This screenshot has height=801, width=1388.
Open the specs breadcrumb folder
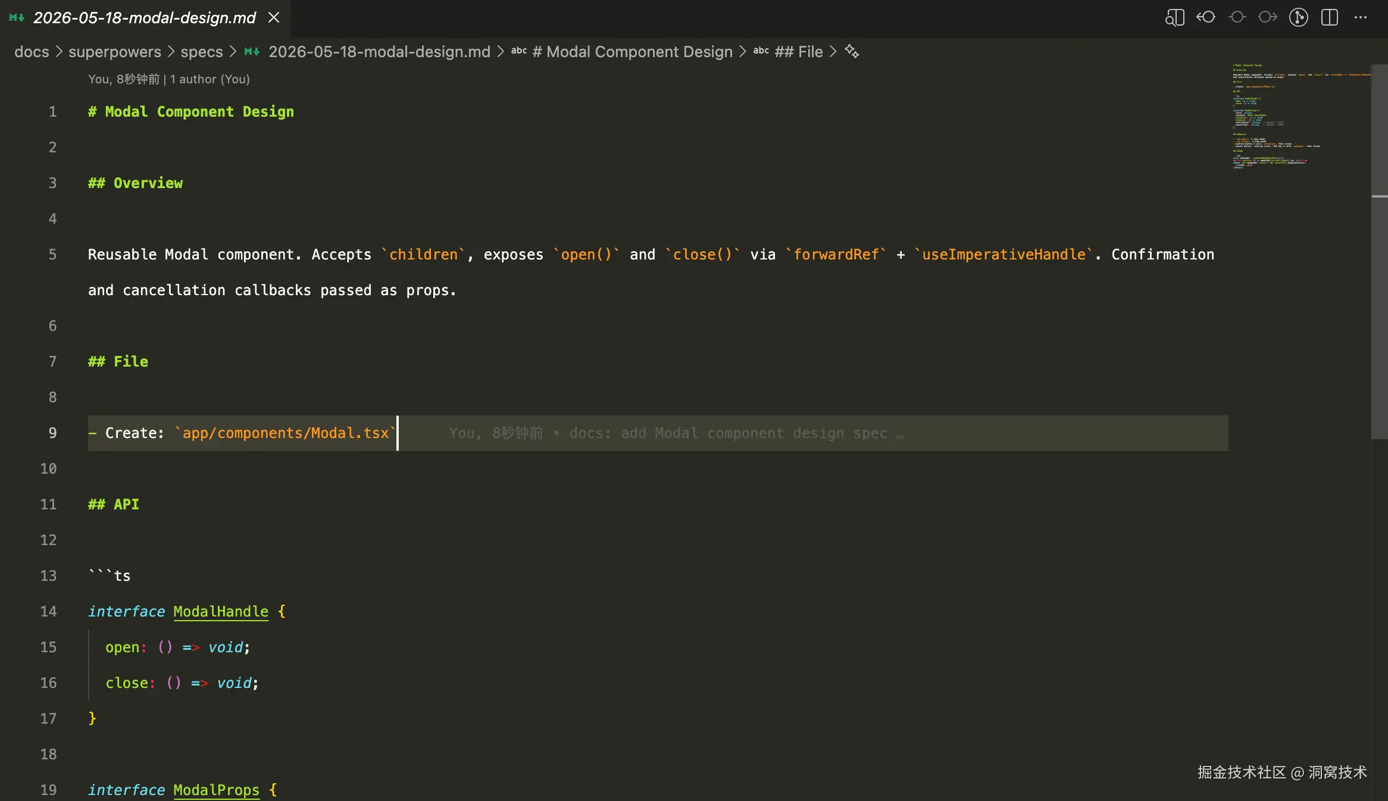(202, 52)
